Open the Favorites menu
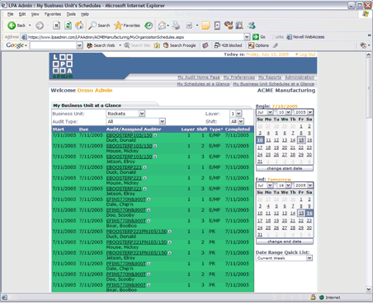 [x=53, y=14]
